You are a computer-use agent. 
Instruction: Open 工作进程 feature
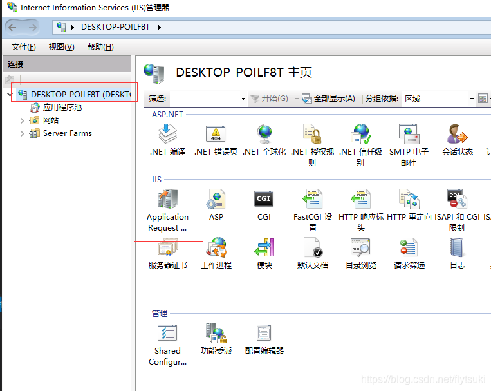pos(216,254)
